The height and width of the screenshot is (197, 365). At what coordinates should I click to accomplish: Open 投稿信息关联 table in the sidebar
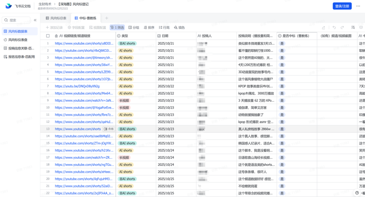point(19,48)
